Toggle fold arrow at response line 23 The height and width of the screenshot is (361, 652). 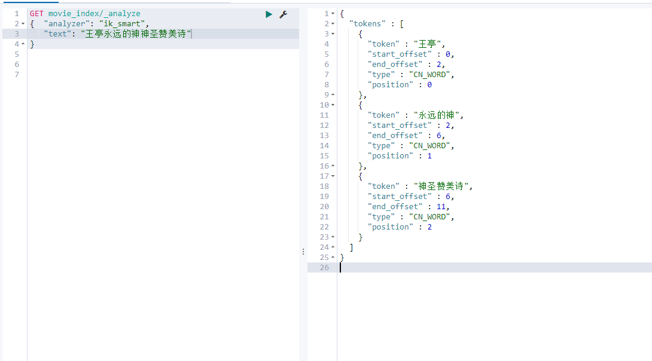tap(333, 237)
